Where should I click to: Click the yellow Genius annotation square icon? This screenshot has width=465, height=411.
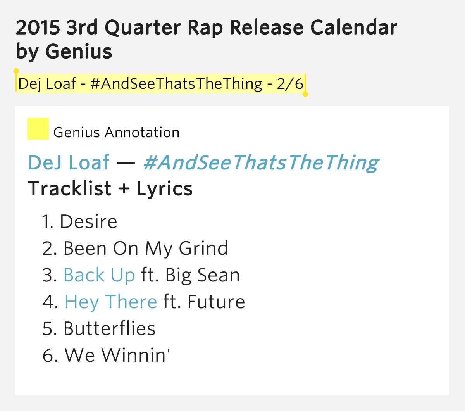pos(38,129)
